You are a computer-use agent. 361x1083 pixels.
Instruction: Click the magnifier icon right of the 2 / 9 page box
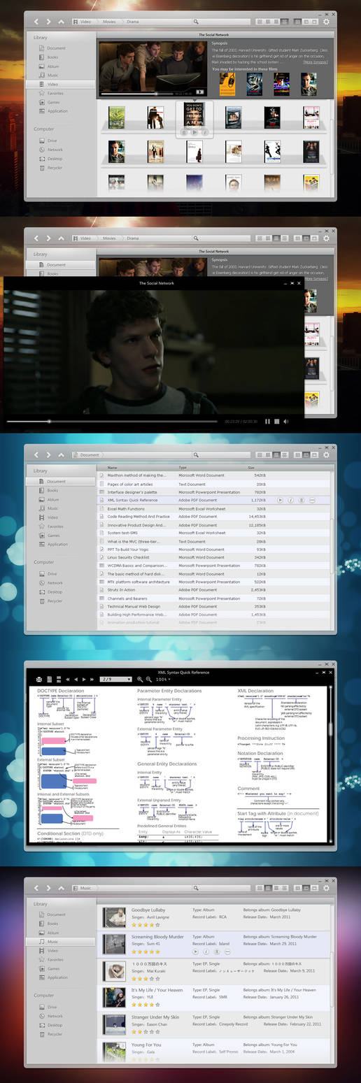coord(140,679)
